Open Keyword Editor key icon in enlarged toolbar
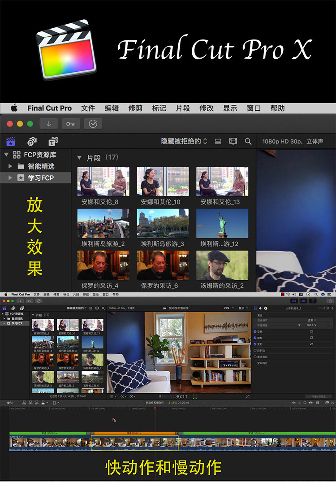 [x=71, y=124]
